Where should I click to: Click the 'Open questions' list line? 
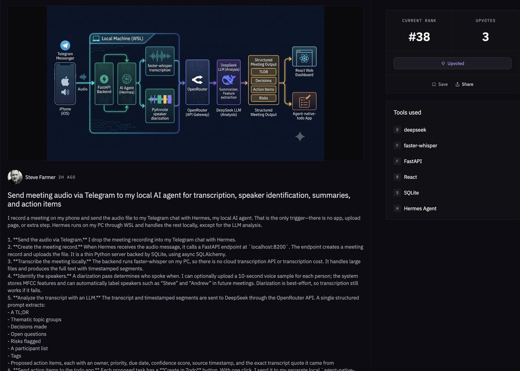(27, 334)
